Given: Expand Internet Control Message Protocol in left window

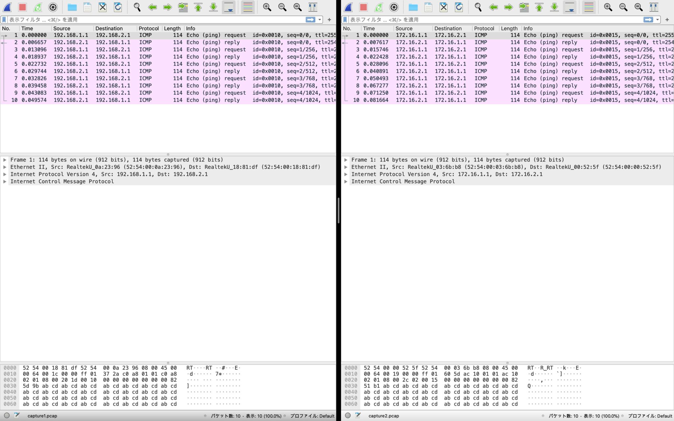Looking at the screenshot, I should coord(5,182).
